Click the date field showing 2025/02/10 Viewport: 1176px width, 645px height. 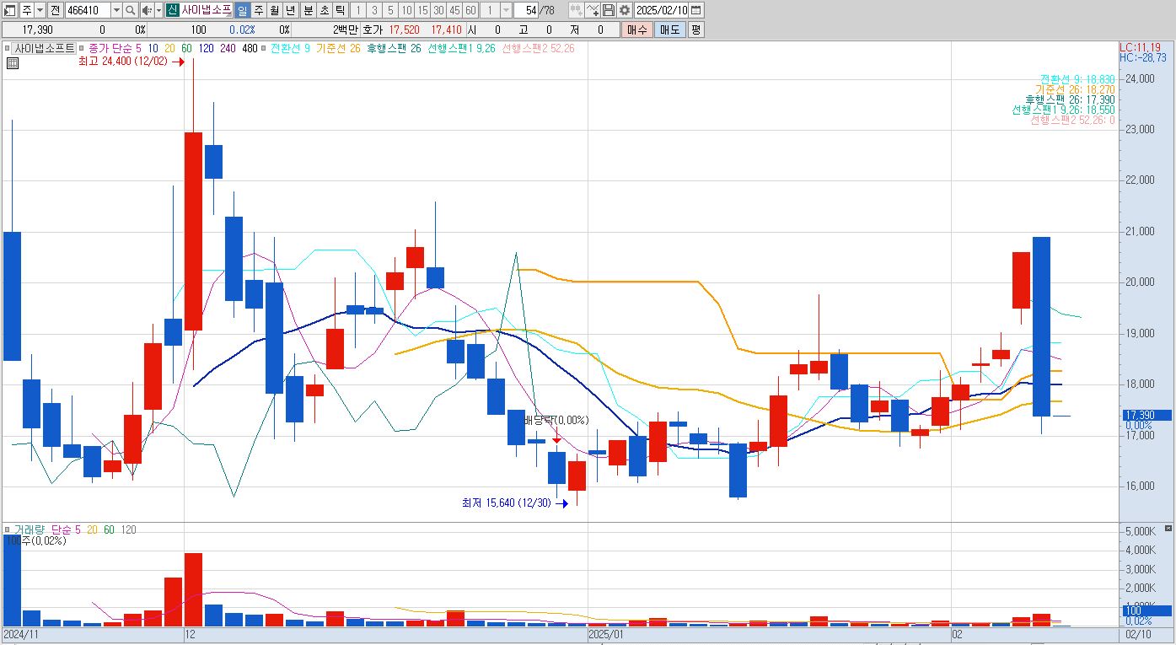click(x=662, y=10)
